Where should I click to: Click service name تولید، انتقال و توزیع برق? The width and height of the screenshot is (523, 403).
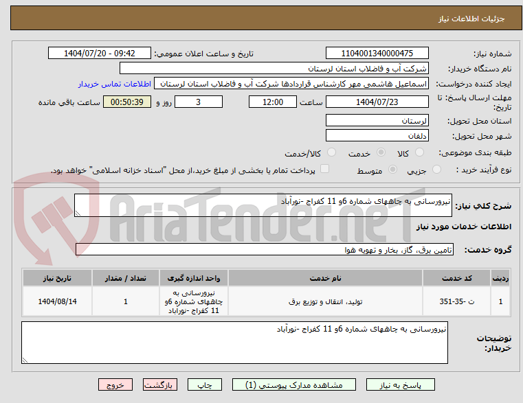[x=325, y=301]
